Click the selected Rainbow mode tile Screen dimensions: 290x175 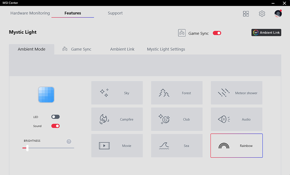pyautogui.click(x=237, y=146)
